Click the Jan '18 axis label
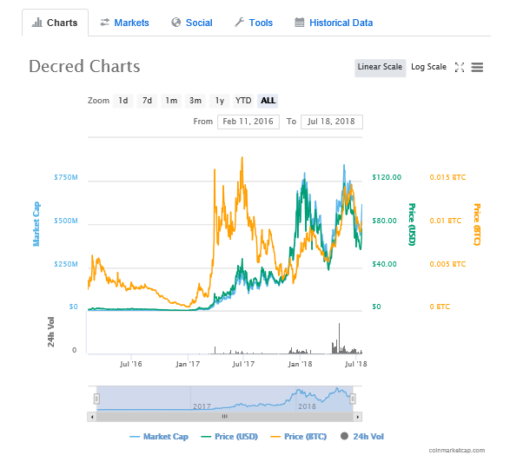The width and height of the screenshot is (510, 462). coord(300,364)
